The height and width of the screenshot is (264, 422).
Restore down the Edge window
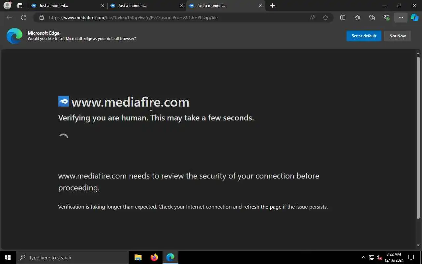(399, 6)
